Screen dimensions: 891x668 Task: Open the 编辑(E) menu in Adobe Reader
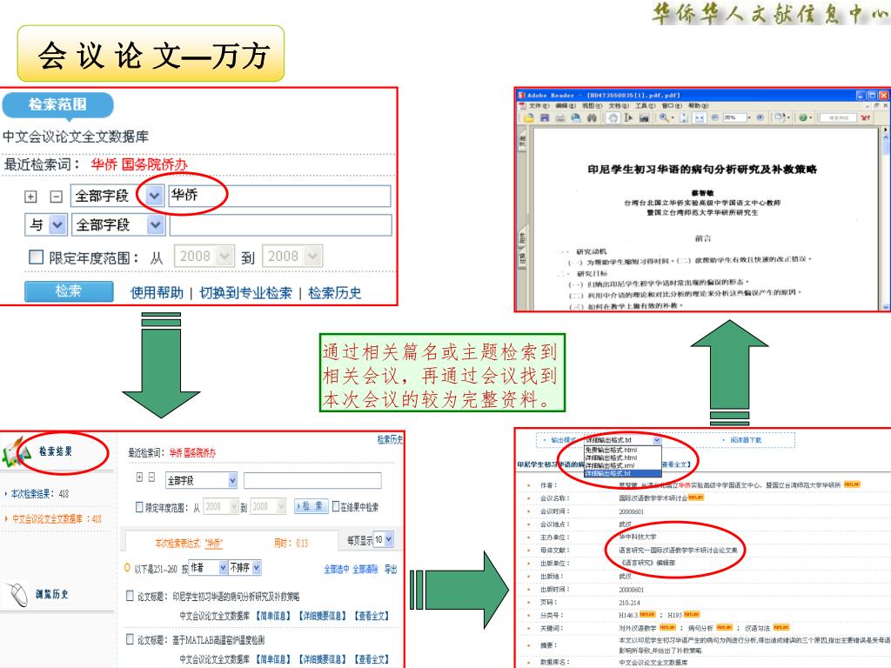click(566, 105)
